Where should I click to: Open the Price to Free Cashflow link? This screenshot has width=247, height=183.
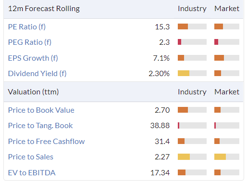click(x=47, y=141)
